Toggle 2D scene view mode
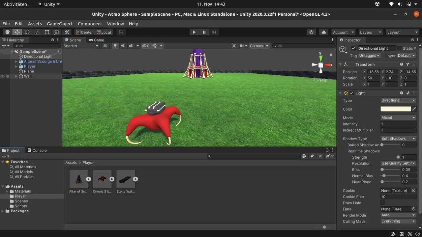 click(x=105, y=46)
